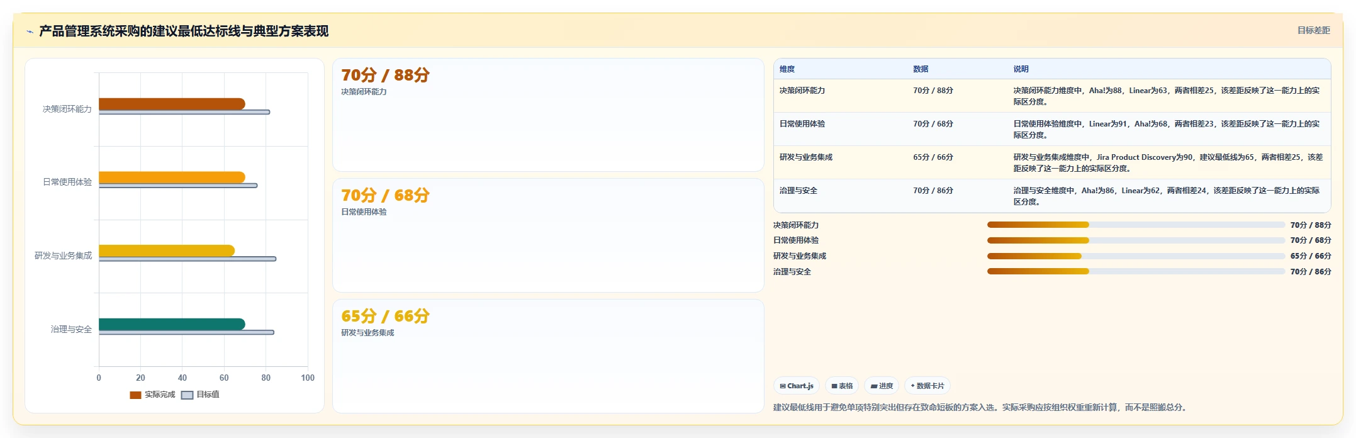Screen dimensions: 1356x438
Task: Click the gray target bar under 决策闭环能力
Action: (184, 112)
